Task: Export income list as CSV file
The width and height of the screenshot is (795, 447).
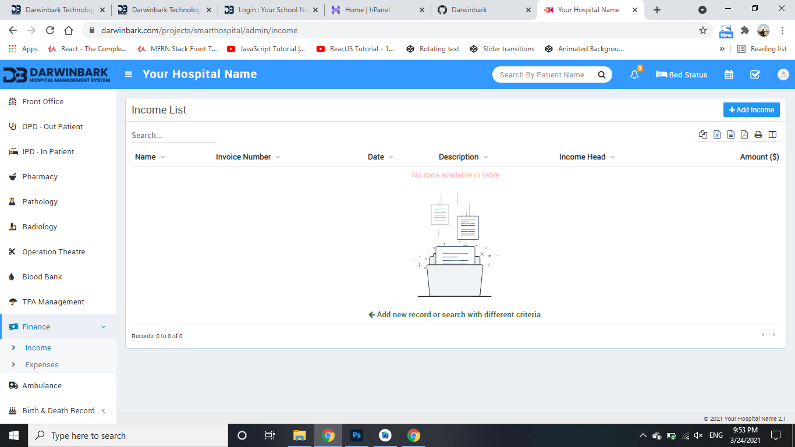Action: tap(731, 134)
